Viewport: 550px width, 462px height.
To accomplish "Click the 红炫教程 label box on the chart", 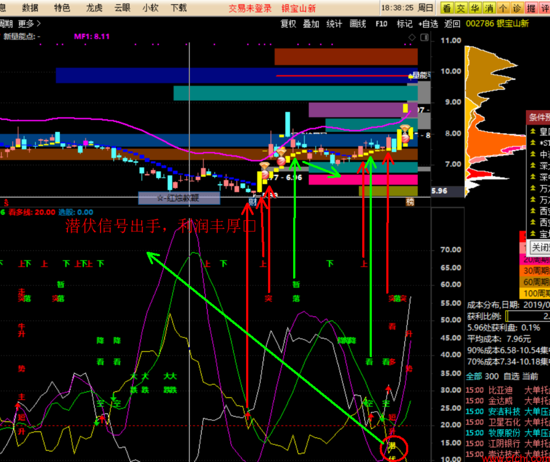I will (x=179, y=198).
